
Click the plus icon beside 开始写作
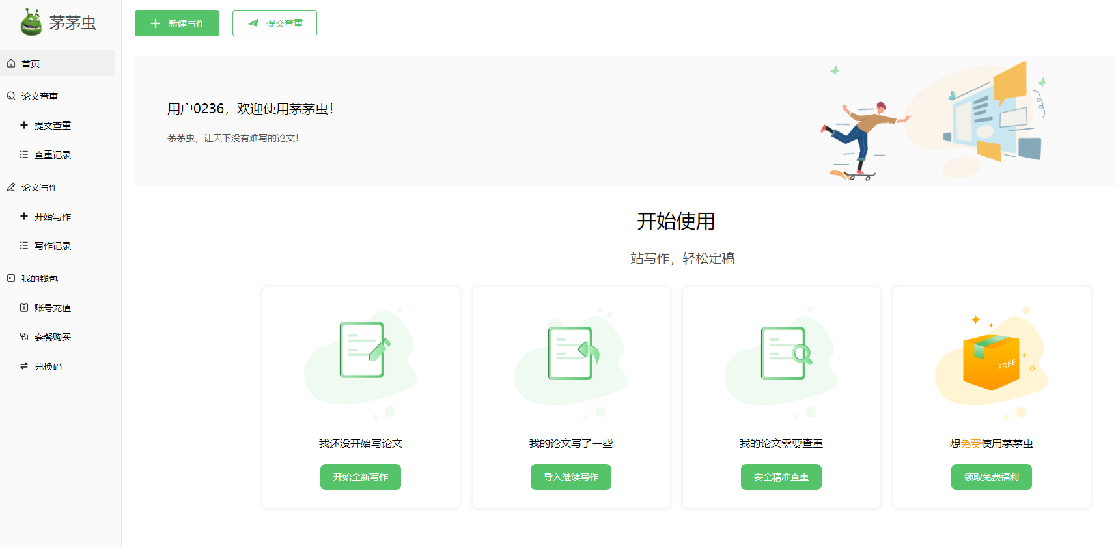24,216
